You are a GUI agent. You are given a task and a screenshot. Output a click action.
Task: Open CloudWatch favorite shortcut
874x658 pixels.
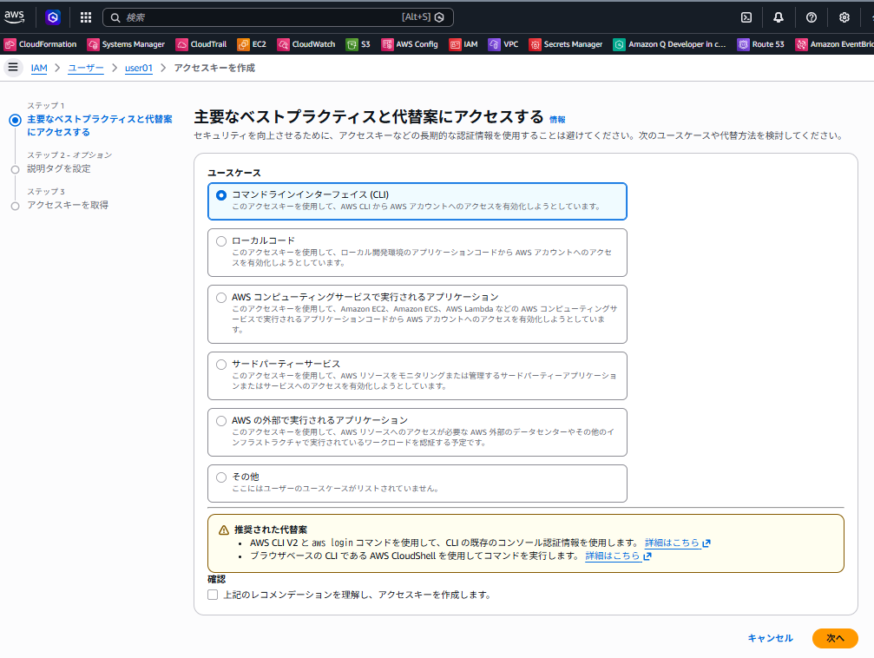tap(306, 44)
